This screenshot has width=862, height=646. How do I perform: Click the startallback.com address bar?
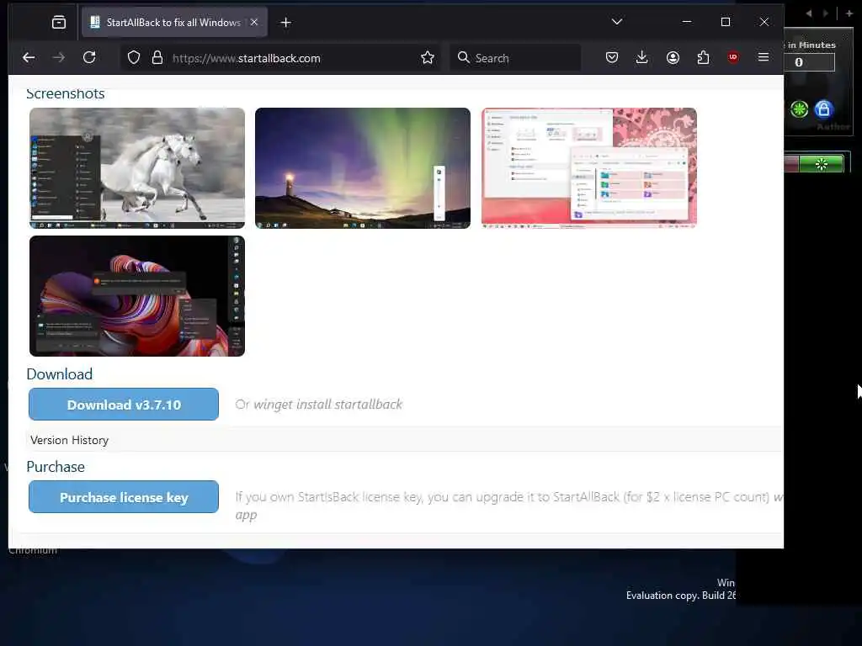(x=280, y=58)
